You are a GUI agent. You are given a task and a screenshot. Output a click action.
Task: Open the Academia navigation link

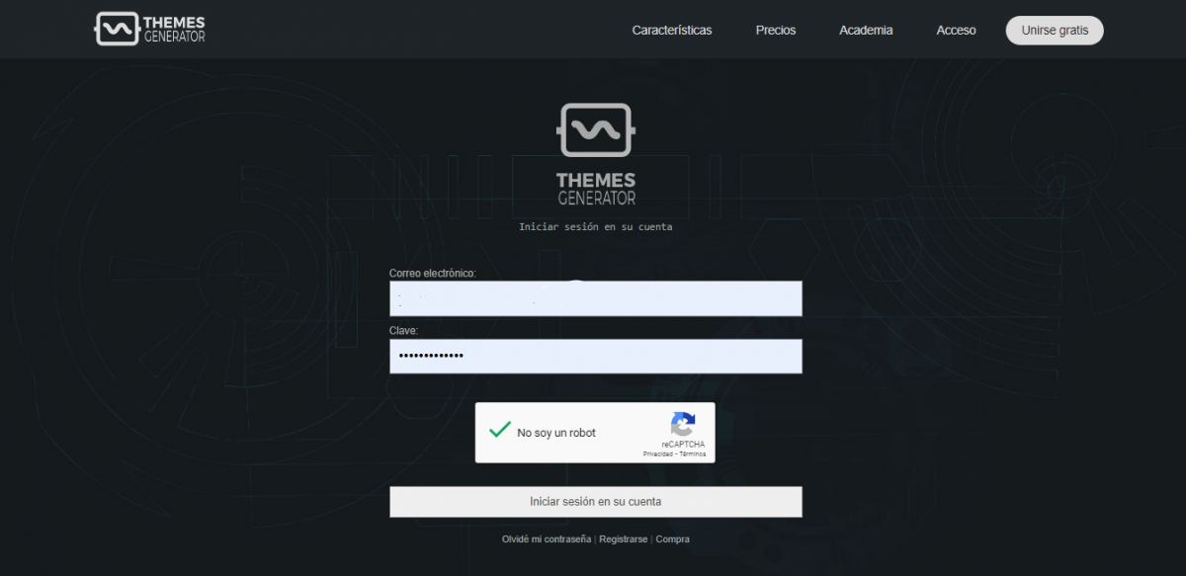pyautogui.click(x=866, y=31)
